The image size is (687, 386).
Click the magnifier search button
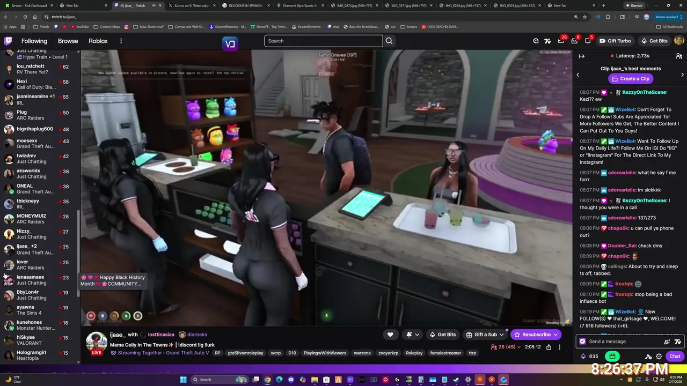pos(389,41)
